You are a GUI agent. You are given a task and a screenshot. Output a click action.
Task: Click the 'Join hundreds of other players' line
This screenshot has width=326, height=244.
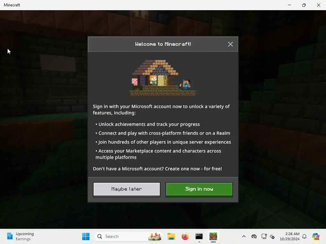pos(163,142)
